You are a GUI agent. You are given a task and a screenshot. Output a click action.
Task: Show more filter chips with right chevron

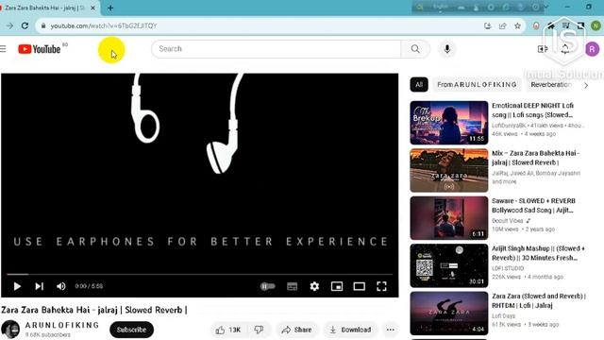coord(586,85)
